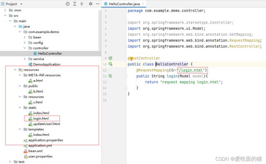Toggle login method fold marker on line 12
The image size is (266, 164).
coord(126,76)
